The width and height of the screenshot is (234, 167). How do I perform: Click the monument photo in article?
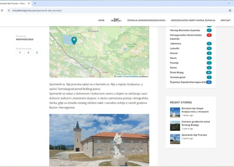tap(99, 140)
